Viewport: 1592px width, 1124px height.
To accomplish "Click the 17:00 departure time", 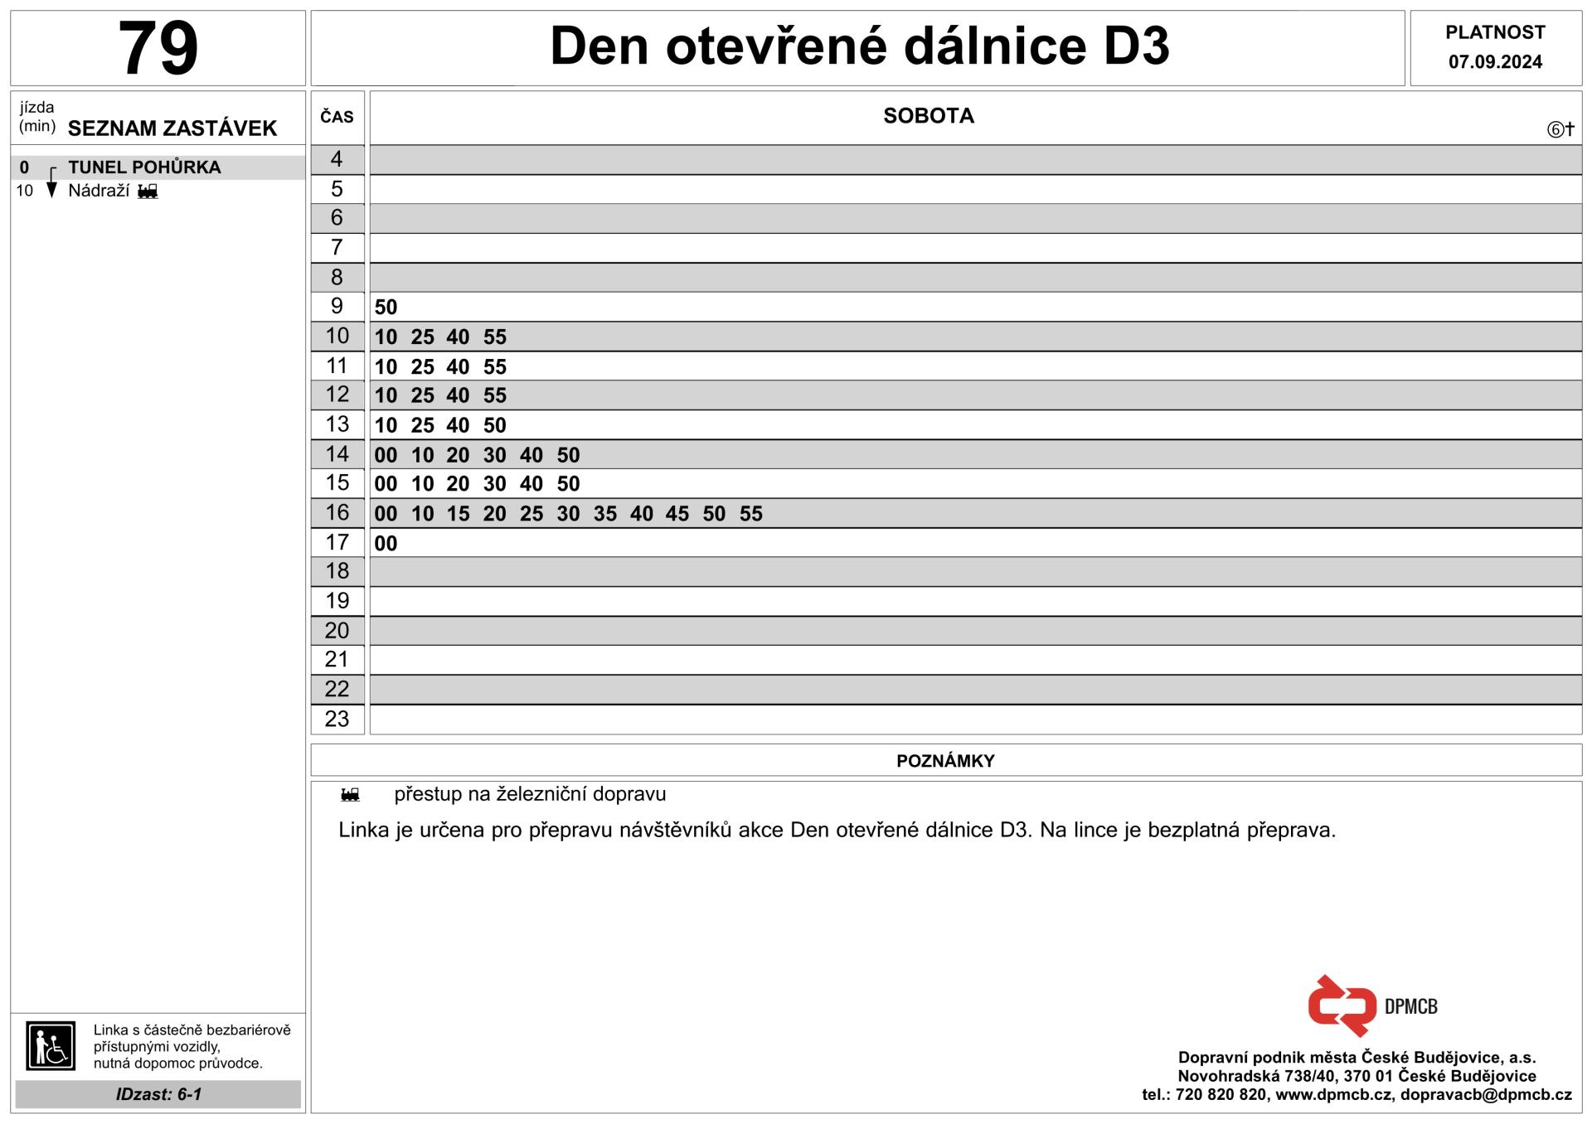I will (386, 544).
